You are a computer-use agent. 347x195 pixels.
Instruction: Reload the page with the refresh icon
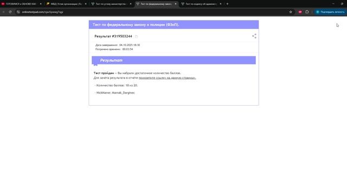[10, 12]
